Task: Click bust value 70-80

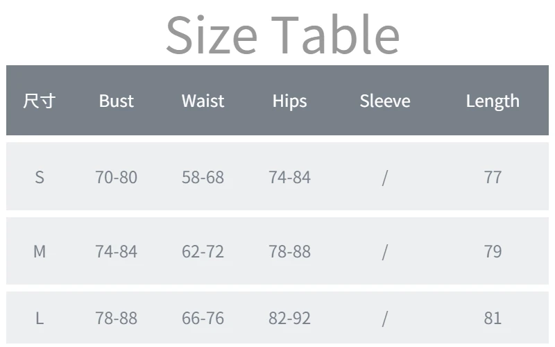Action: point(116,177)
